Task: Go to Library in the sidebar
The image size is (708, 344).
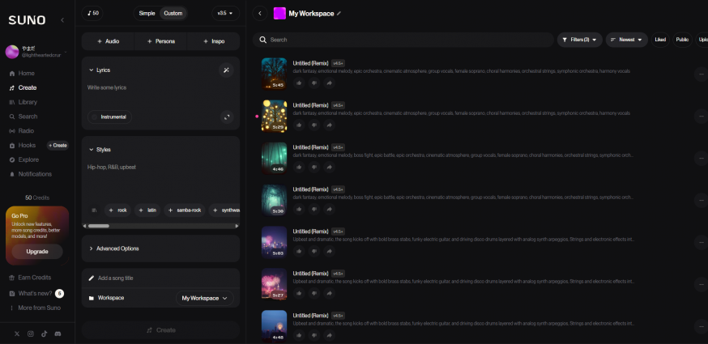Action: pos(28,102)
